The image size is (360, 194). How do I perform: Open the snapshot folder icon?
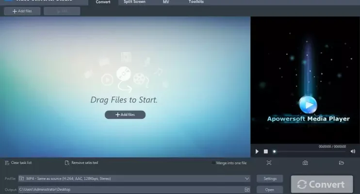point(342,163)
